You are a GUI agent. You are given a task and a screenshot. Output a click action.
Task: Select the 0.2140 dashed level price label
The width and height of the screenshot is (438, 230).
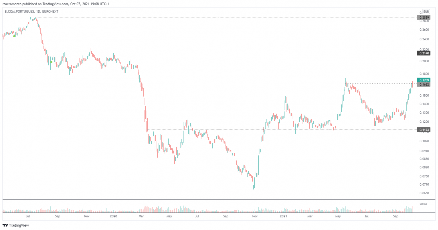424,53
